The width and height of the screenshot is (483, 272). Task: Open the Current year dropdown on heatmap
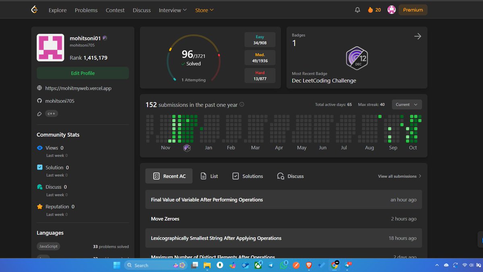[407, 104]
